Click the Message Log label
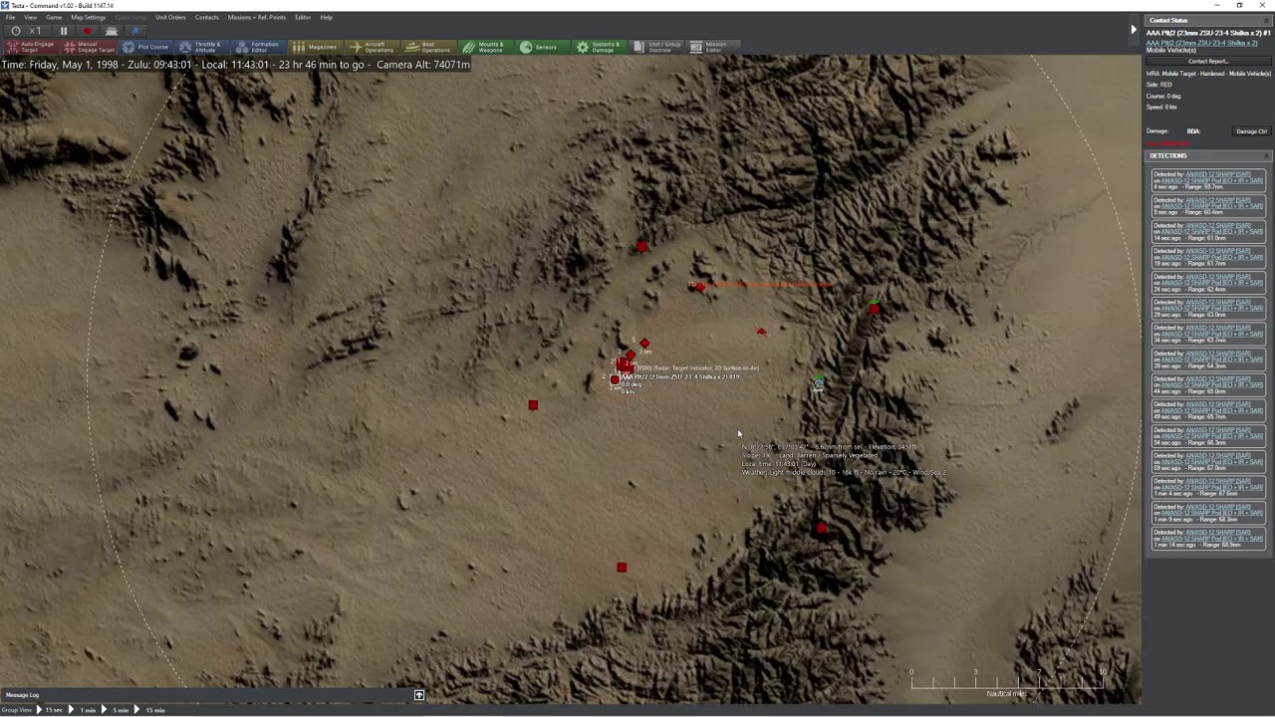This screenshot has width=1275, height=717. point(22,695)
